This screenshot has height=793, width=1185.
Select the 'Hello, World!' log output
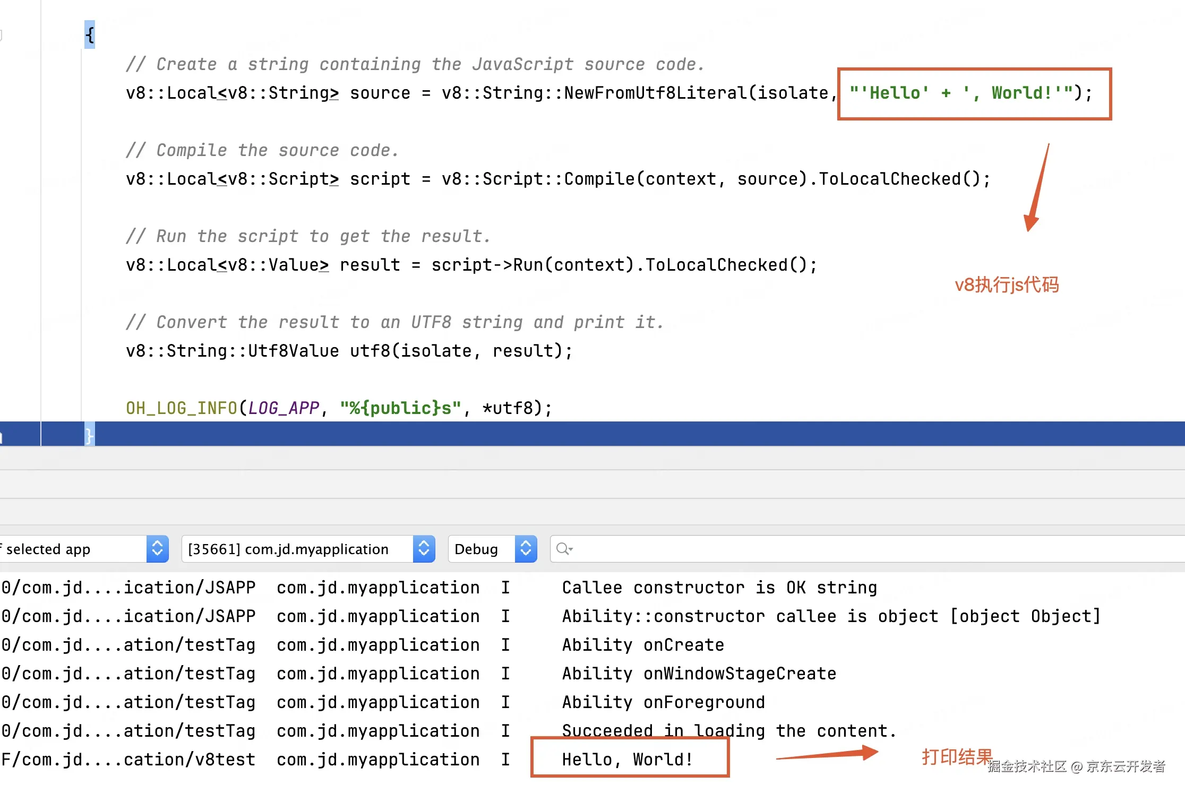628,760
